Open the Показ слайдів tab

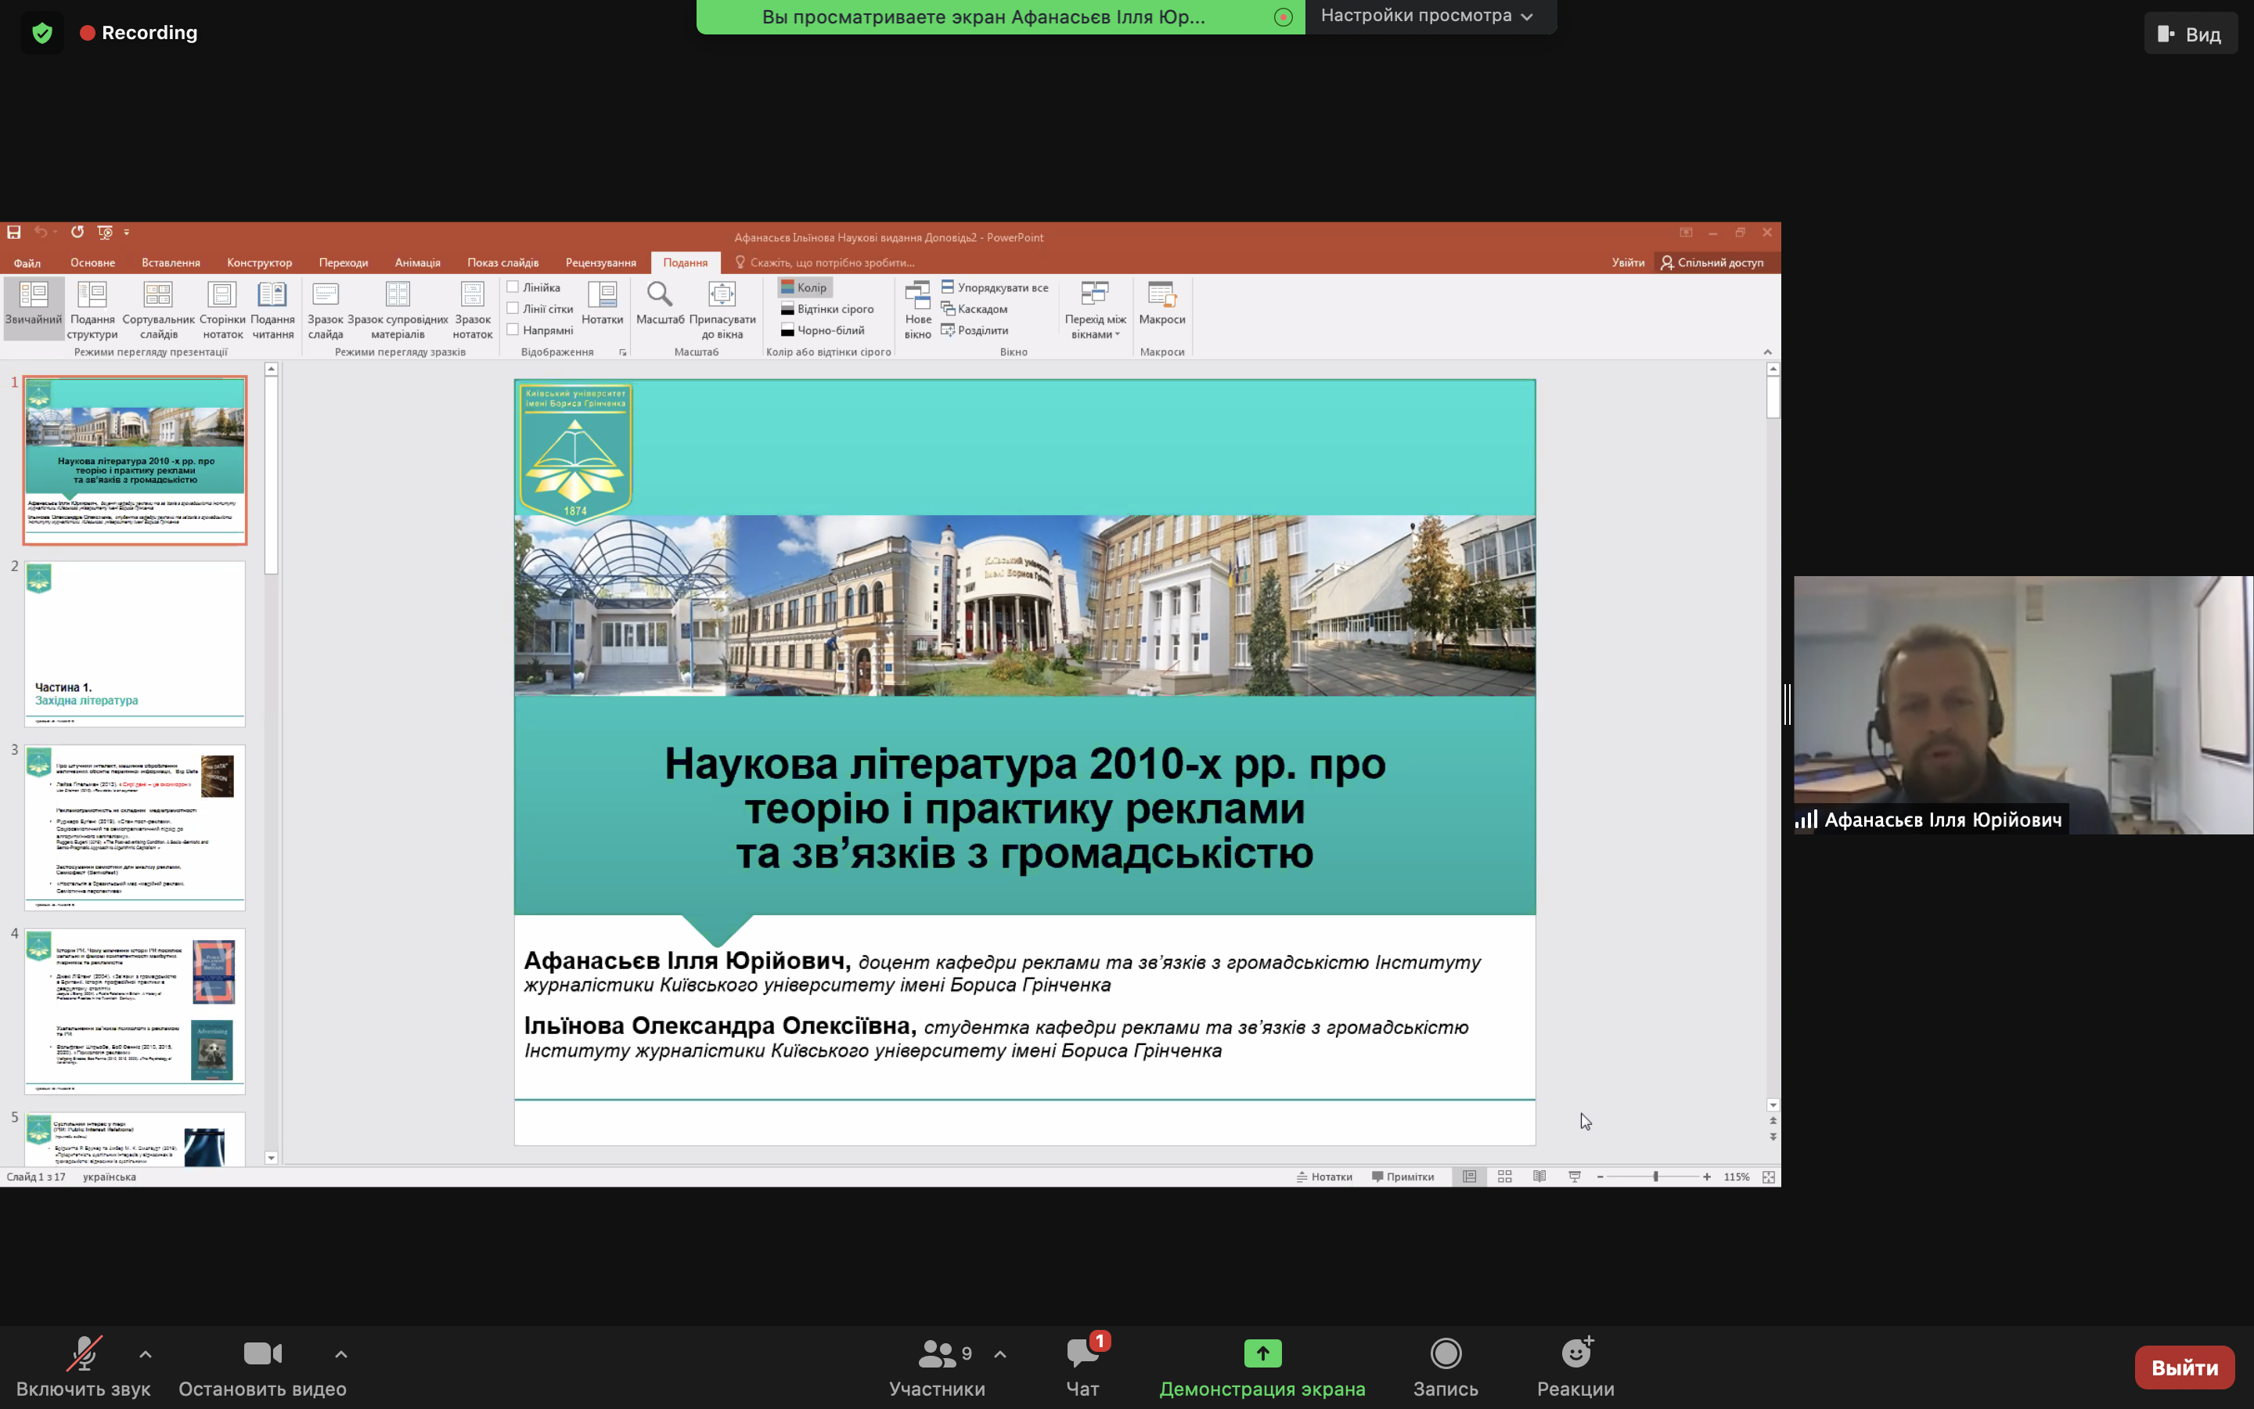pyautogui.click(x=503, y=263)
